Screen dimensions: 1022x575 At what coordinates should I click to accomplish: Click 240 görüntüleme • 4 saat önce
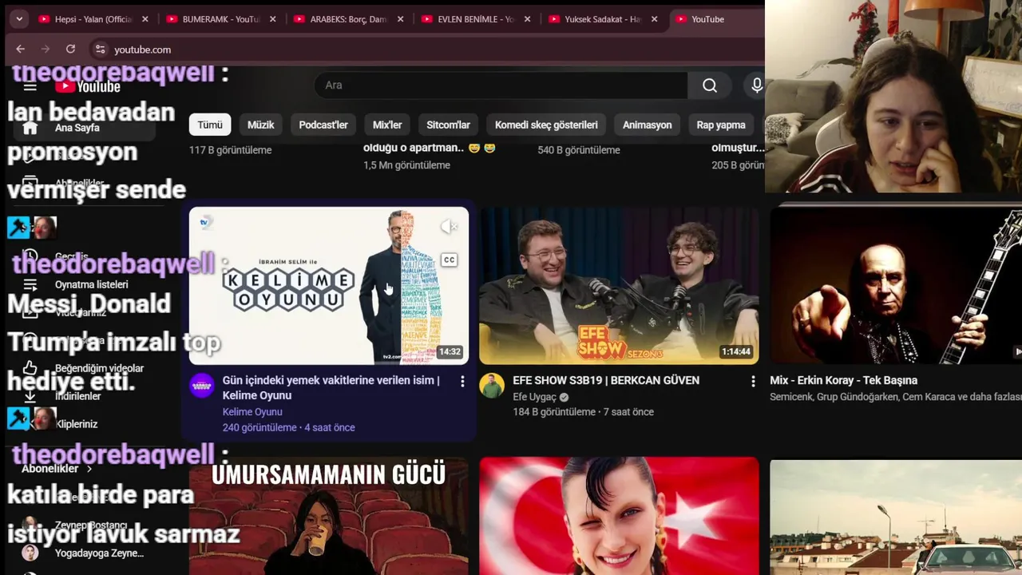tap(288, 428)
